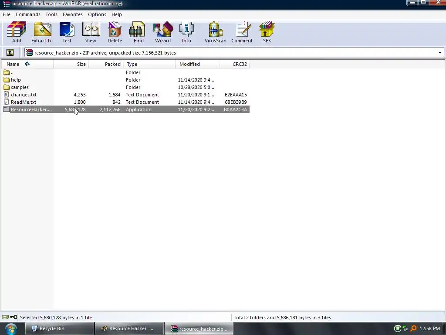The width and height of the screenshot is (446, 335).
Task: Click the WinRAR icon in the title bar
Action: [x=7, y=4]
